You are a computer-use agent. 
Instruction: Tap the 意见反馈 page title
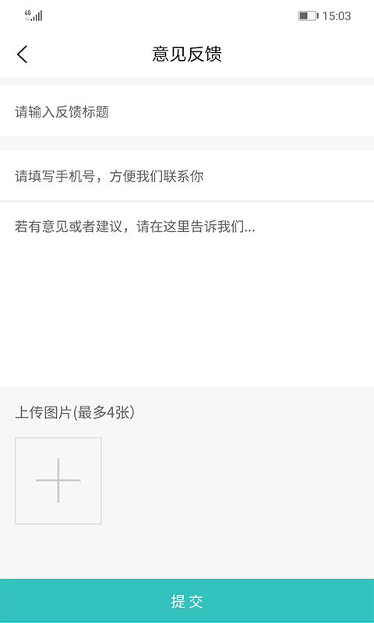[x=187, y=54]
